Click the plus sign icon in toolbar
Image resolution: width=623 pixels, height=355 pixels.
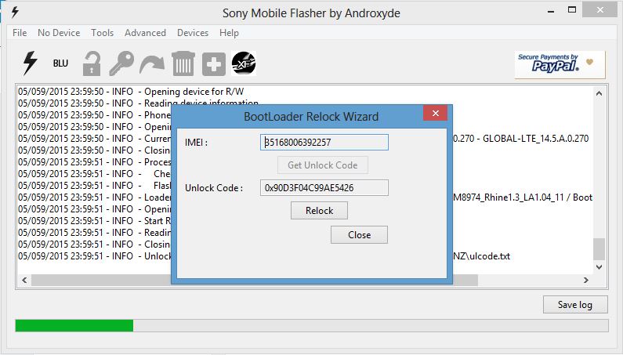tap(213, 63)
